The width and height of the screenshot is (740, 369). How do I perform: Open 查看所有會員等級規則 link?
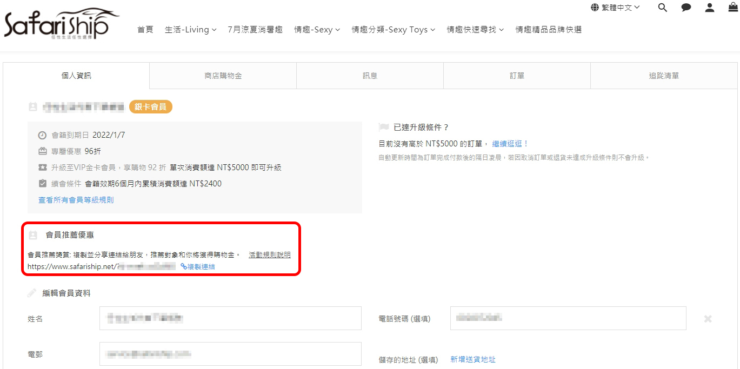tap(76, 199)
